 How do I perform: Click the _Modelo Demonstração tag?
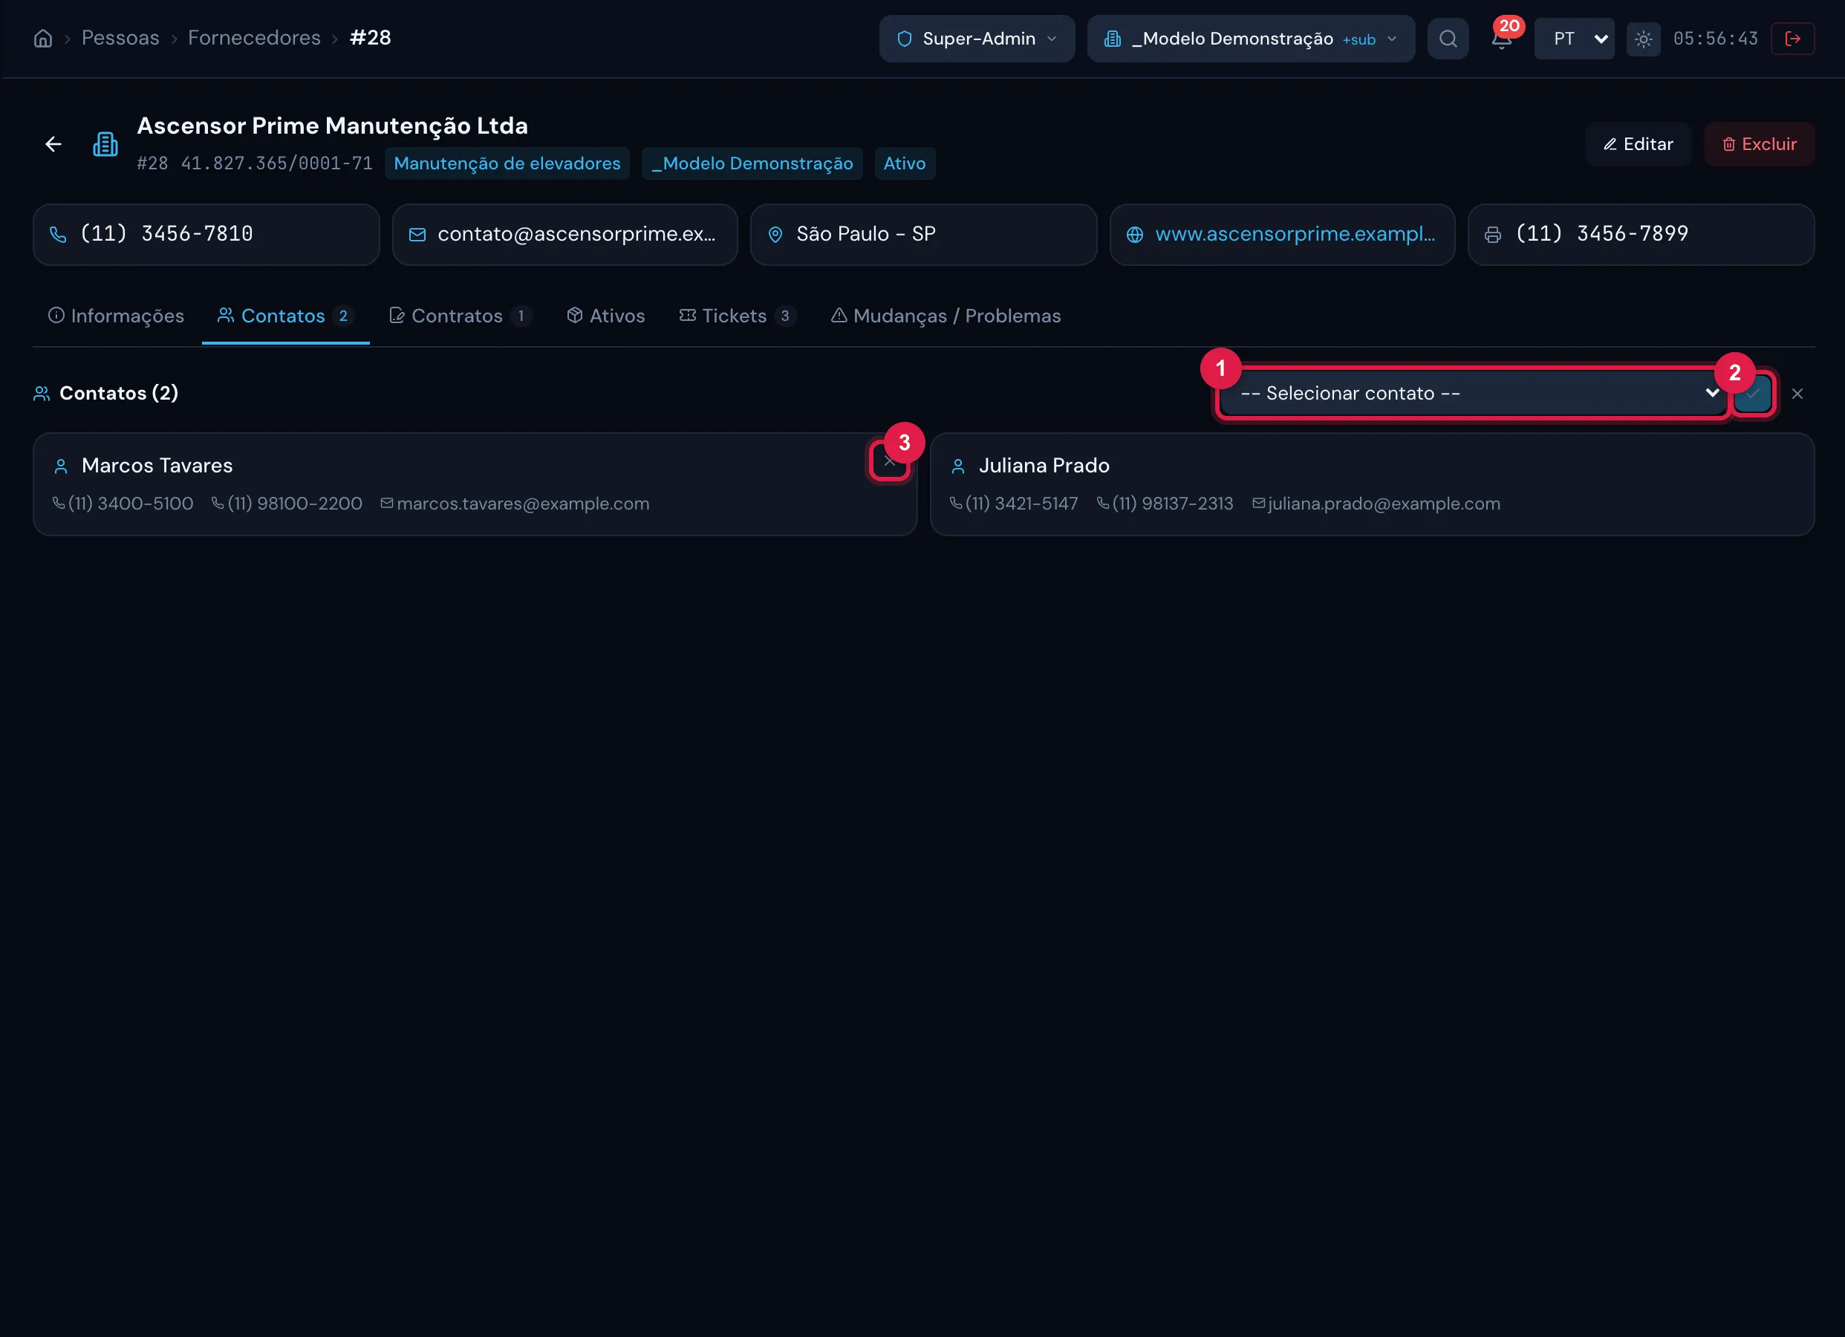pos(752,163)
